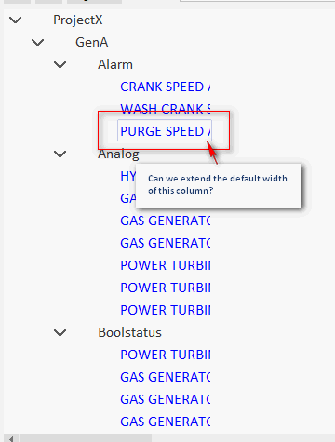Collapse the Analog group chevron
The height and width of the screenshot is (442, 335).
pos(60,154)
